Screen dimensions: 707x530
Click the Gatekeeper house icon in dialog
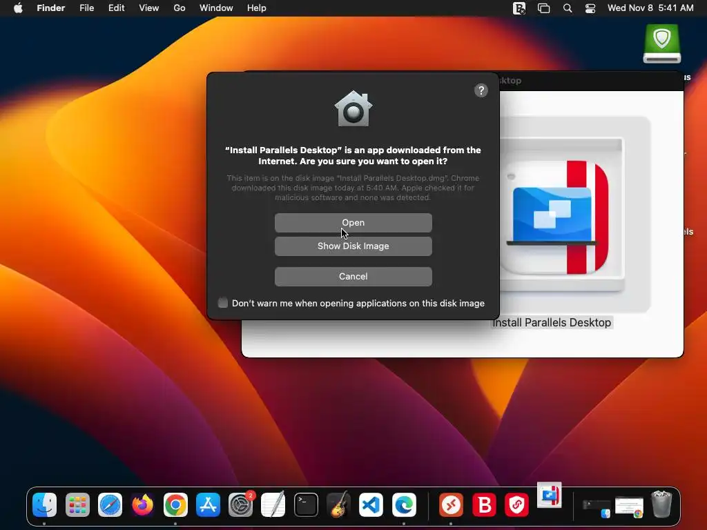tap(353, 108)
